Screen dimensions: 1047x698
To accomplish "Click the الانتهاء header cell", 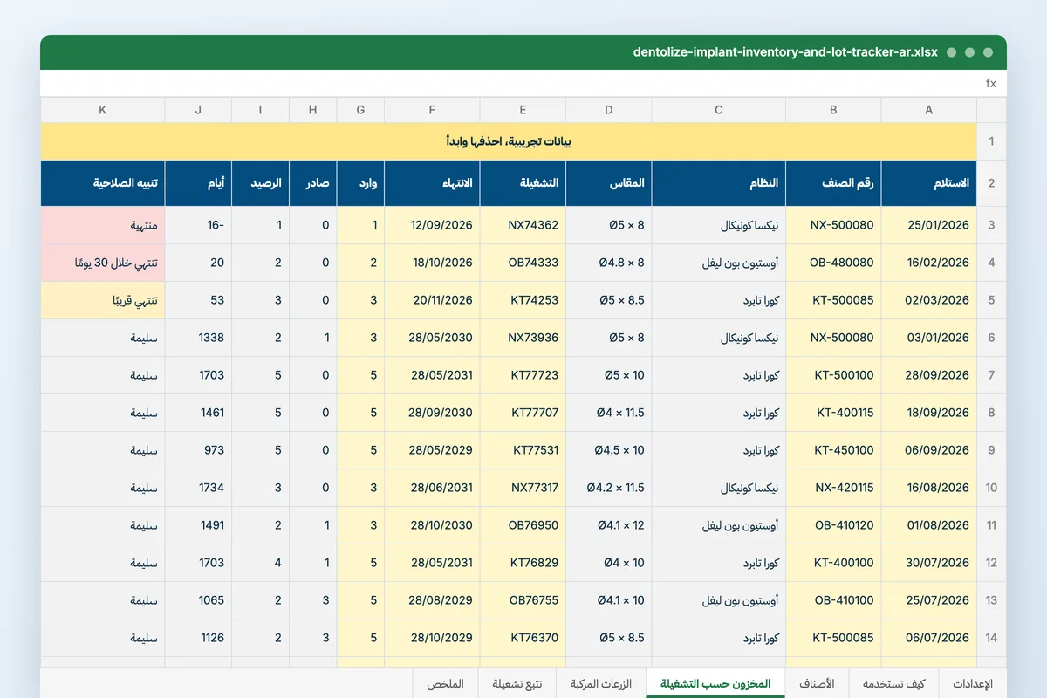I will [432, 183].
